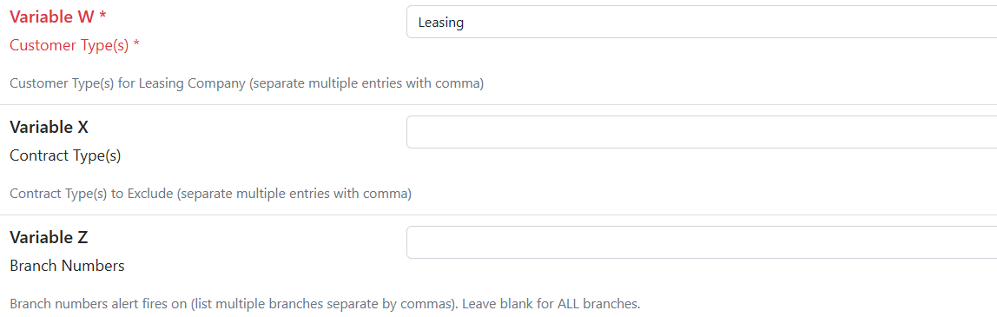The width and height of the screenshot is (997, 317).
Task: Click the Branch Numbers label
Action: [67, 266]
